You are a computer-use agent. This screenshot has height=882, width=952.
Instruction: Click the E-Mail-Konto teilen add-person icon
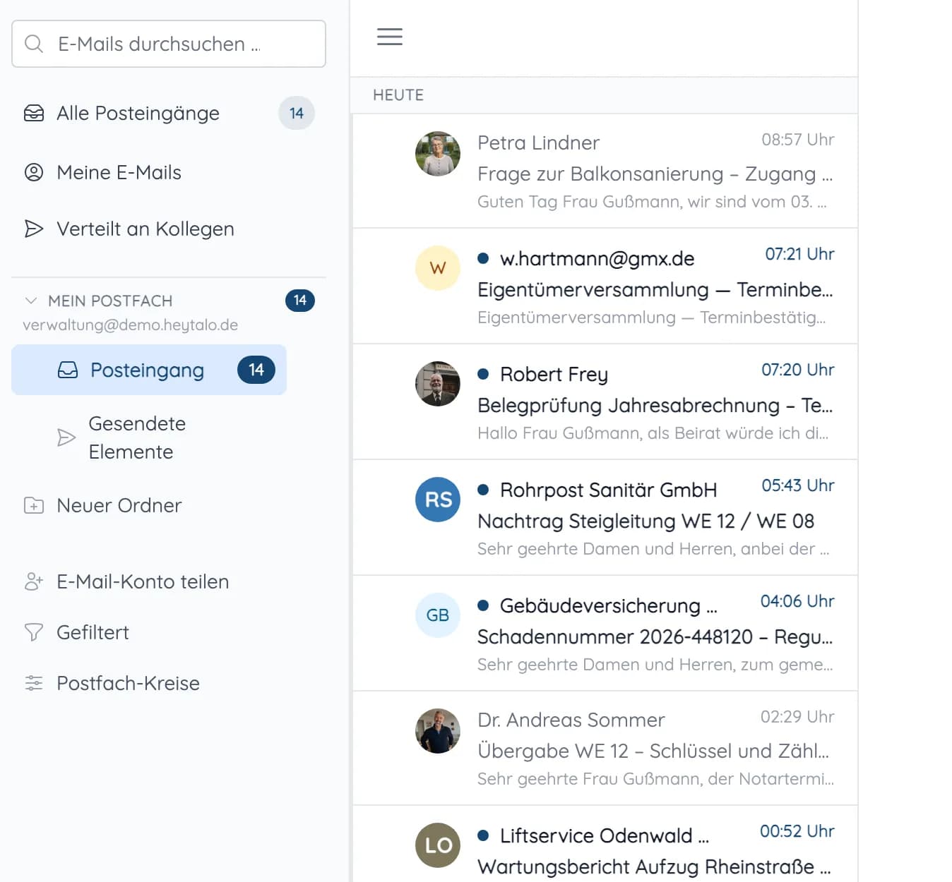[x=34, y=581]
